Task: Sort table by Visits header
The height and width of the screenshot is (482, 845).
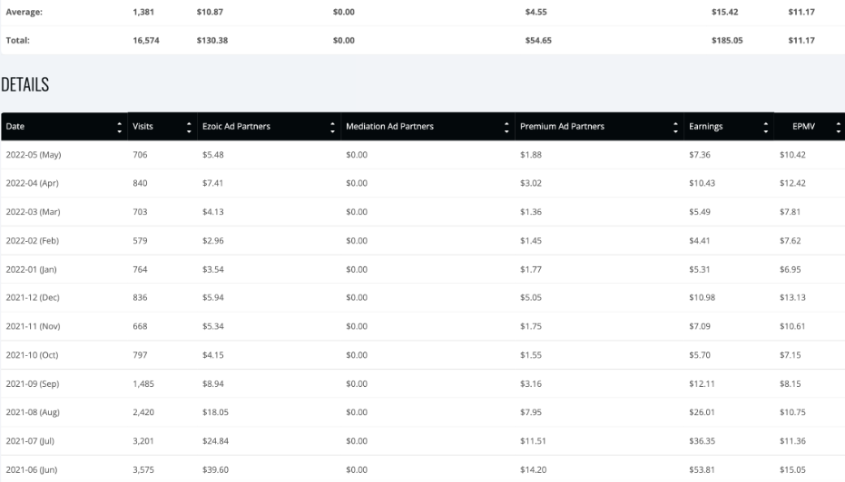Action: [142, 127]
